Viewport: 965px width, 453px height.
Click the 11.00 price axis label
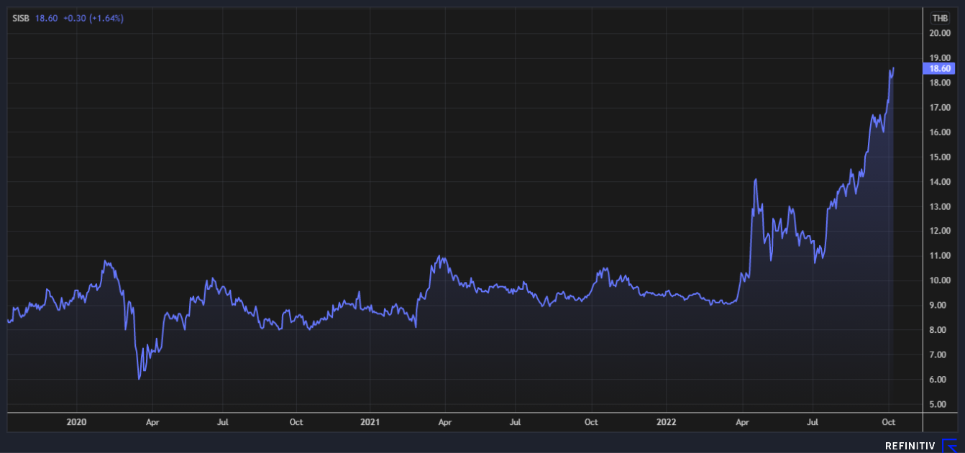[x=941, y=256]
